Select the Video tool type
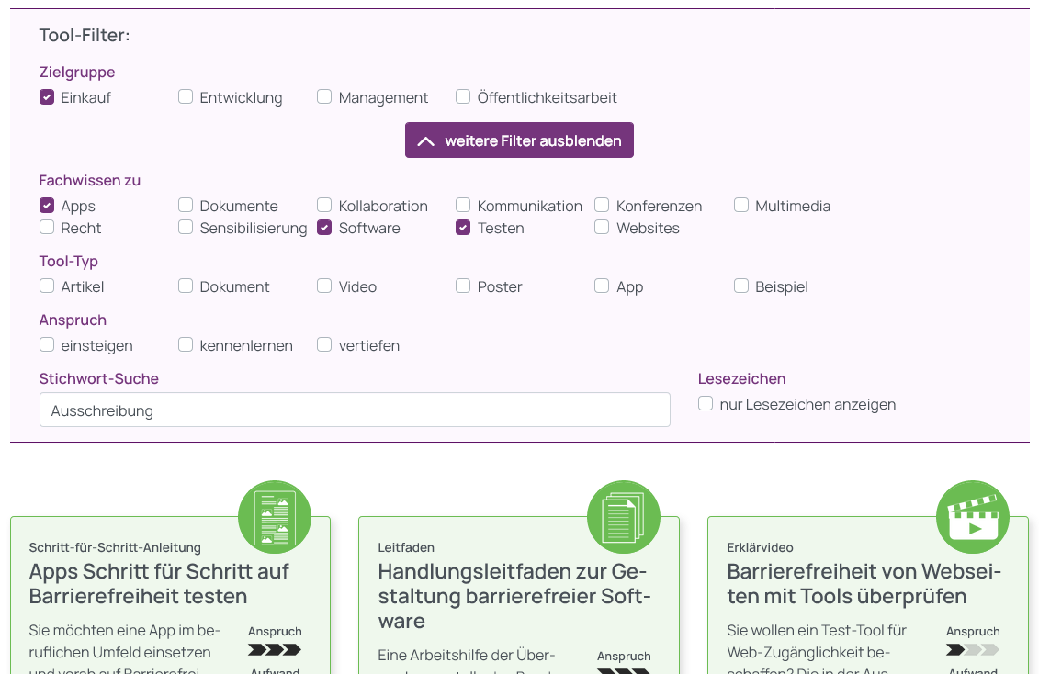Image resolution: width=1039 pixels, height=674 pixels. pyautogui.click(x=324, y=286)
